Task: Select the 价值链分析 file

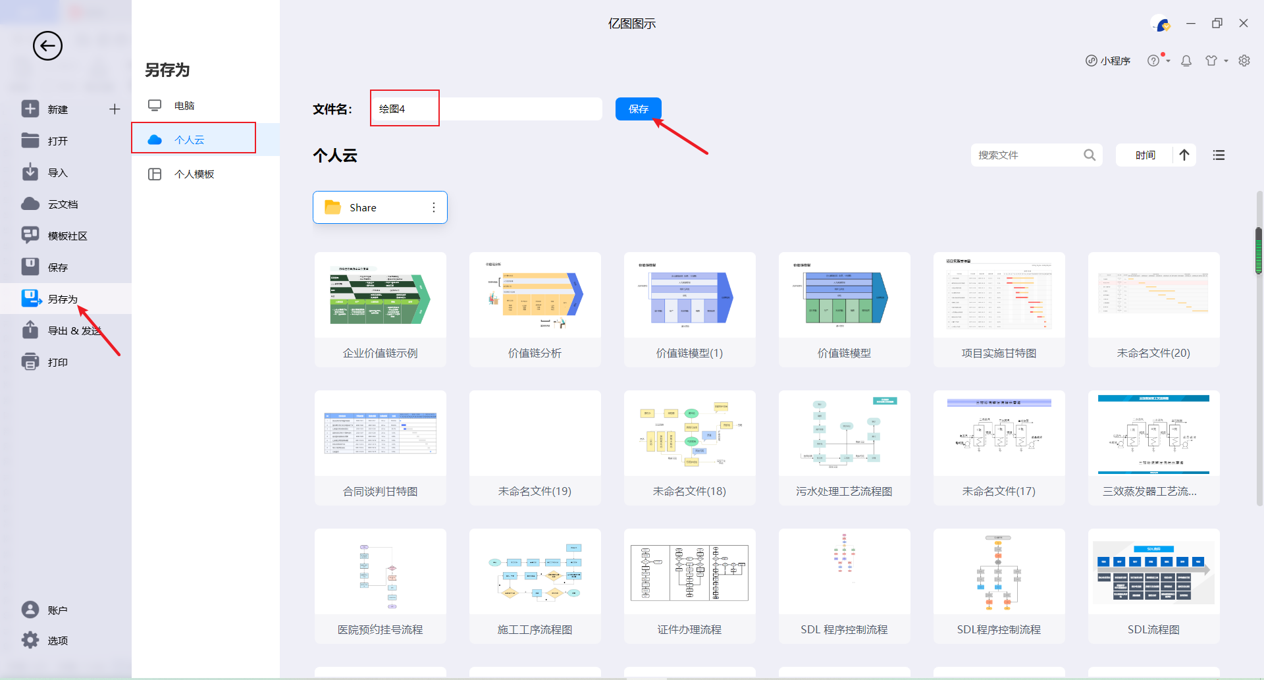Action: point(535,309)
